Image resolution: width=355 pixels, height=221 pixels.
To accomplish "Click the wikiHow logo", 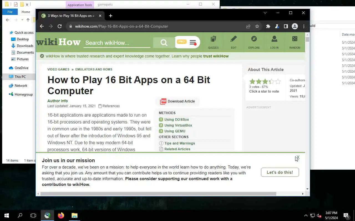I will pos(58,42).
